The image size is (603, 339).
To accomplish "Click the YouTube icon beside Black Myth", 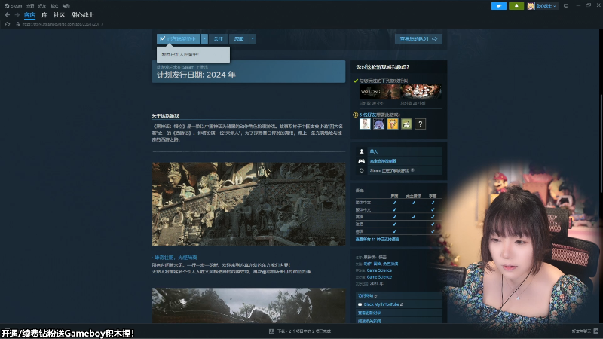I will (x=360, y=304).
